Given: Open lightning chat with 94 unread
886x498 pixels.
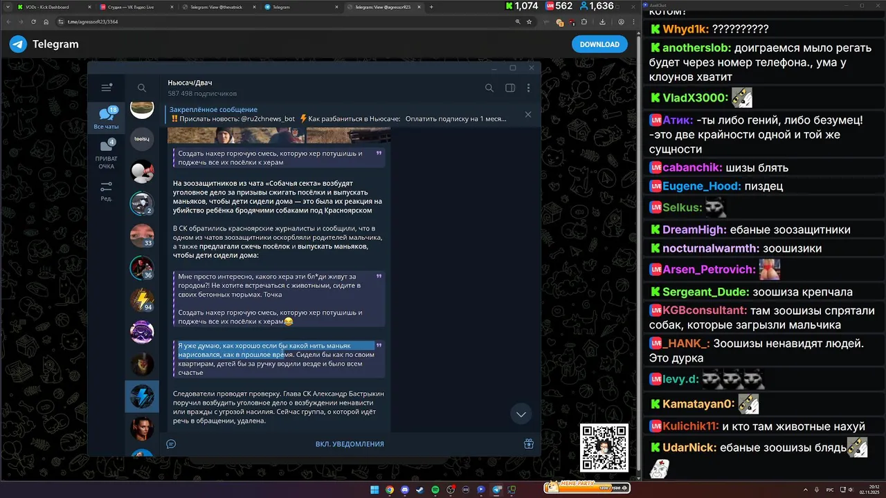Looking at the screenshot, I should [142, 299].
